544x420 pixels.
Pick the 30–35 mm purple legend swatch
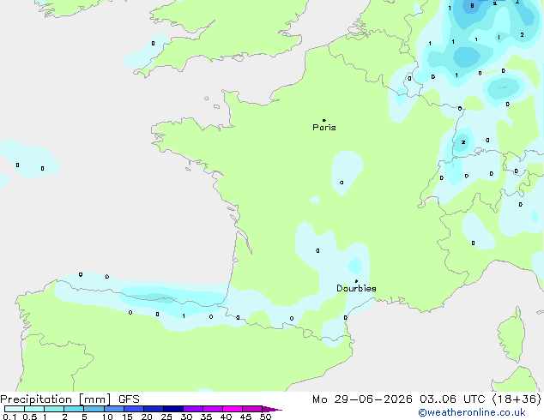tap(193, 409)
